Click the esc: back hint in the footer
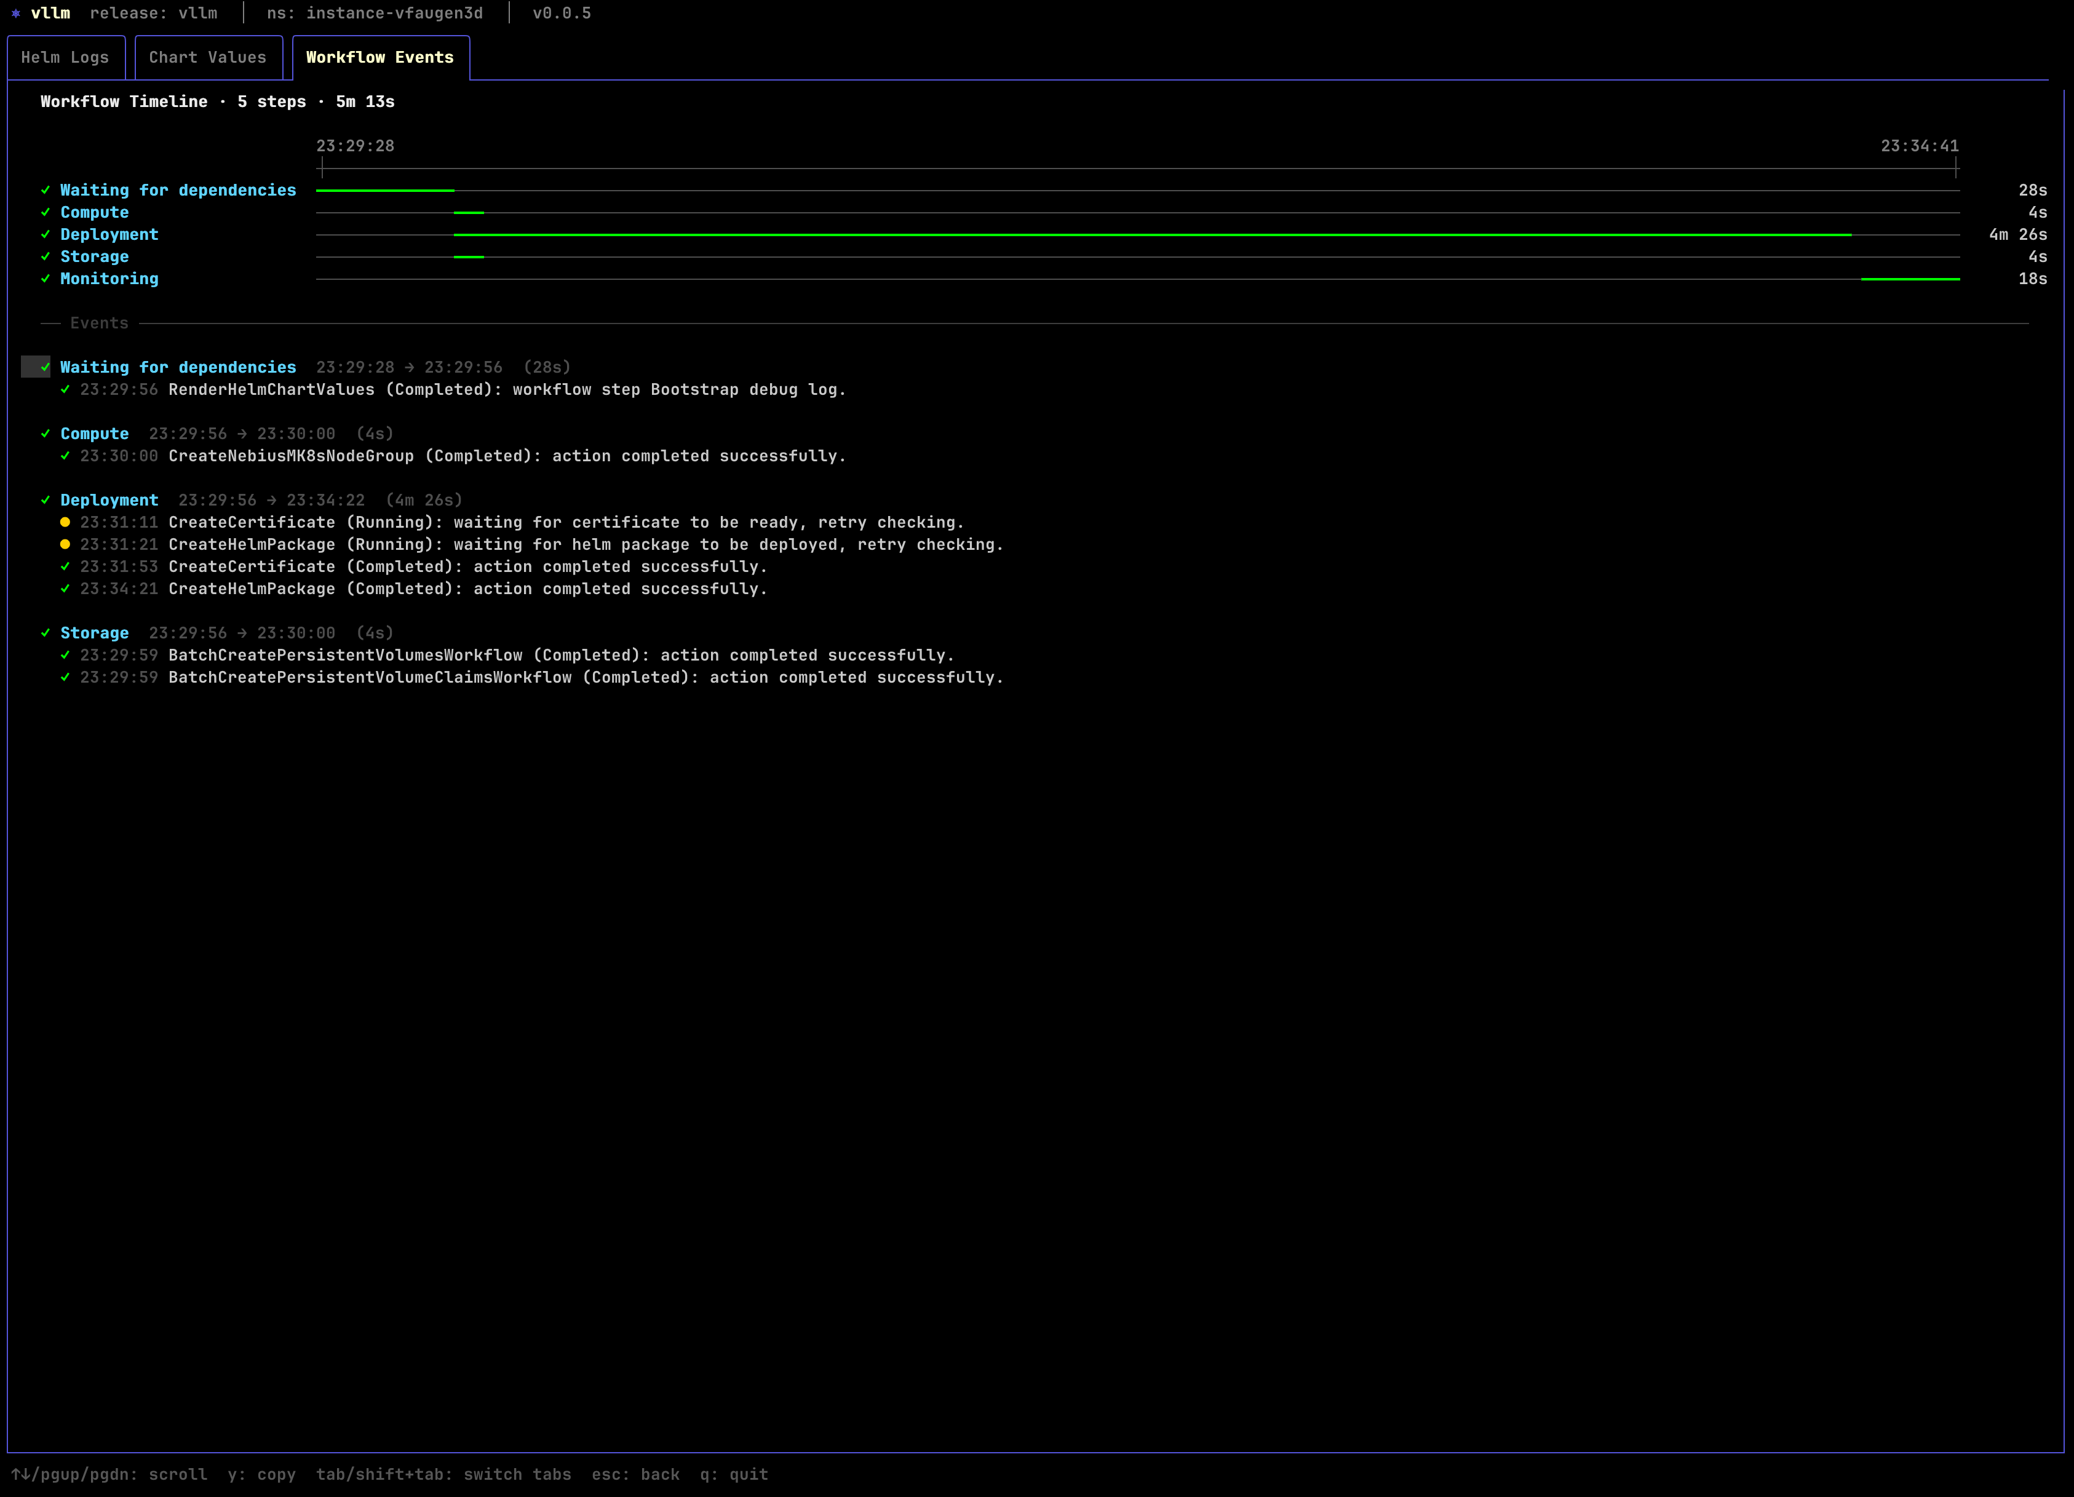 [635, 1474]
